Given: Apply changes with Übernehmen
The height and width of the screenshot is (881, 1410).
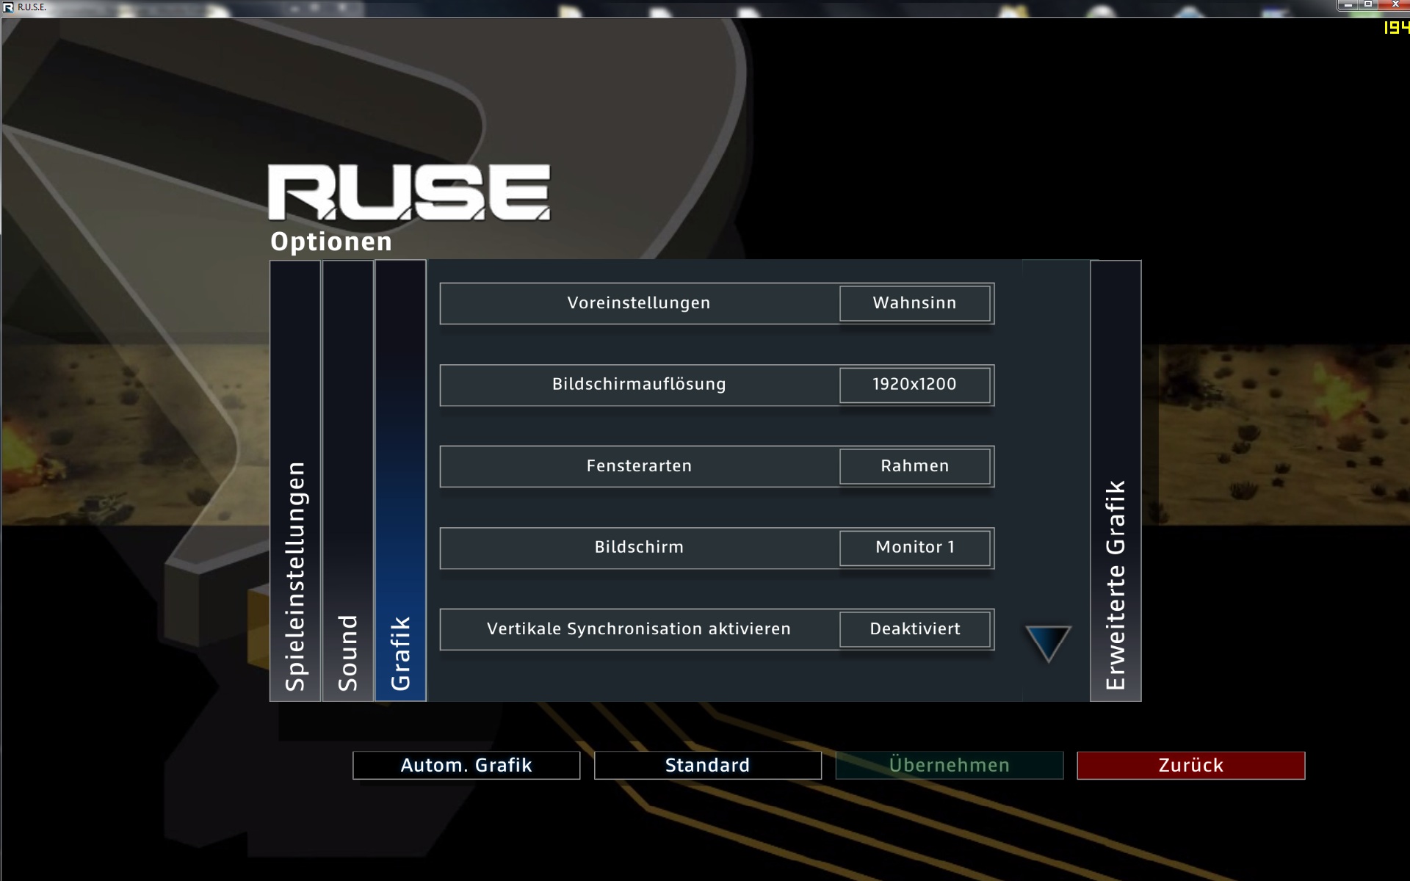Looking at the screenshot, I should coord(949,765).
